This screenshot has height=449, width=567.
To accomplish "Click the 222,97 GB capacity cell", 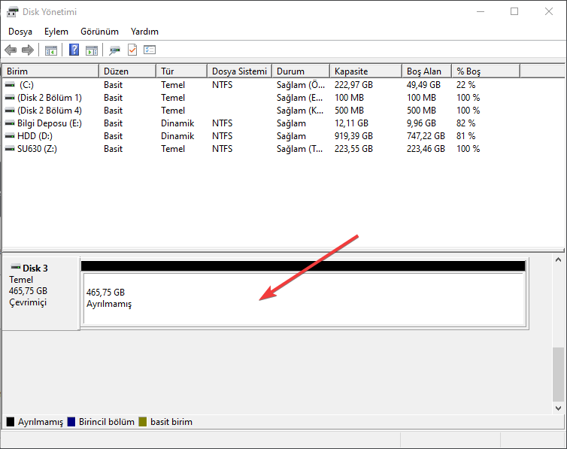I will tap(353, 84).
